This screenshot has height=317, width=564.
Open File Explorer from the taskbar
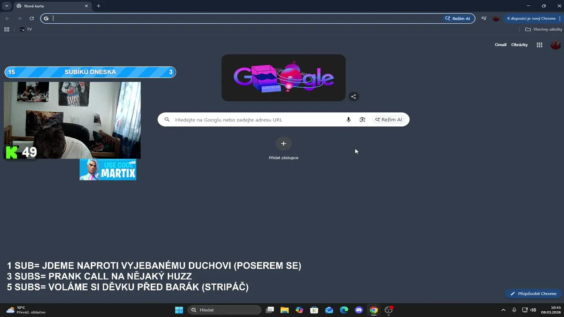pyautogui.click(x=285, y=310)
